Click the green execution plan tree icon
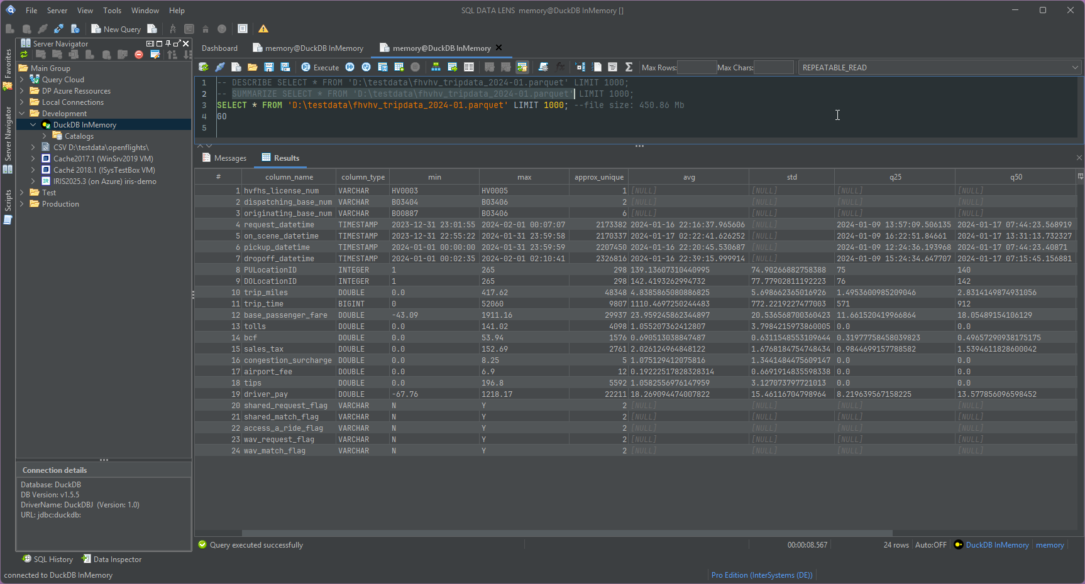The height and width of the screenshot is (584, 1085). (x=436, y=67)
